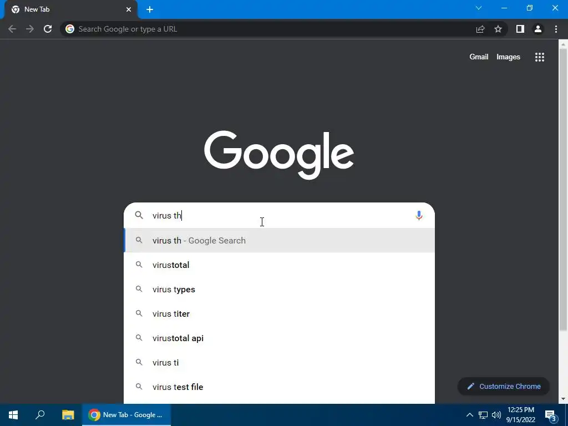Click inside the Google search box

pos(279,216)
